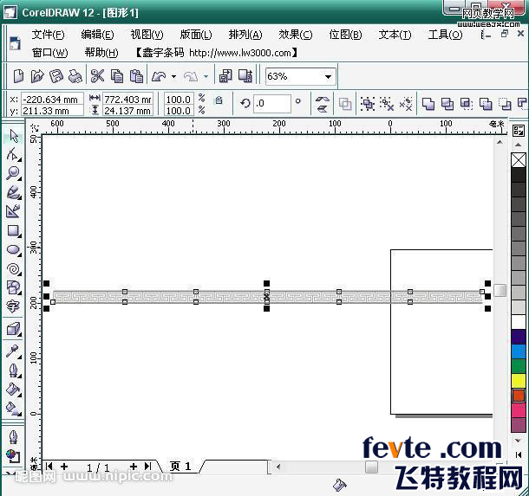Open the 编辑(E) menu
Screen dimensions: 529x496
click(x=97, y=35)
